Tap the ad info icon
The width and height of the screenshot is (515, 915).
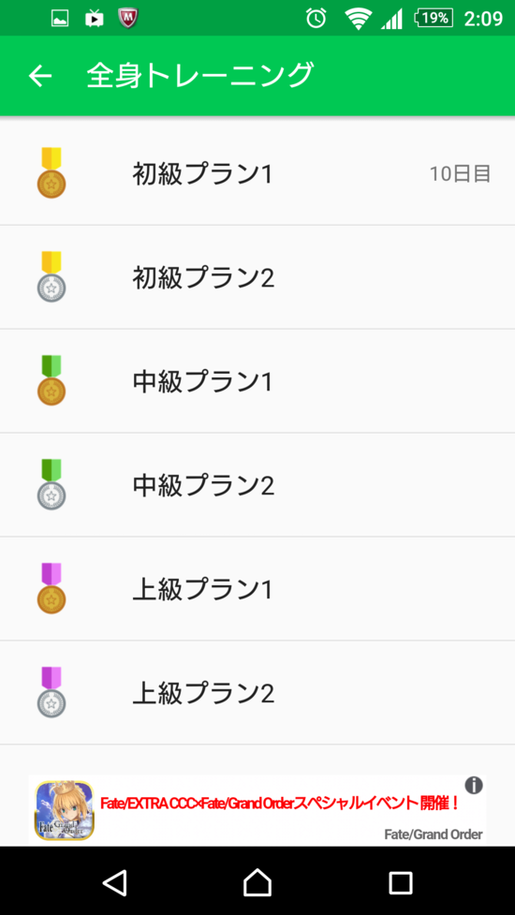474,786
